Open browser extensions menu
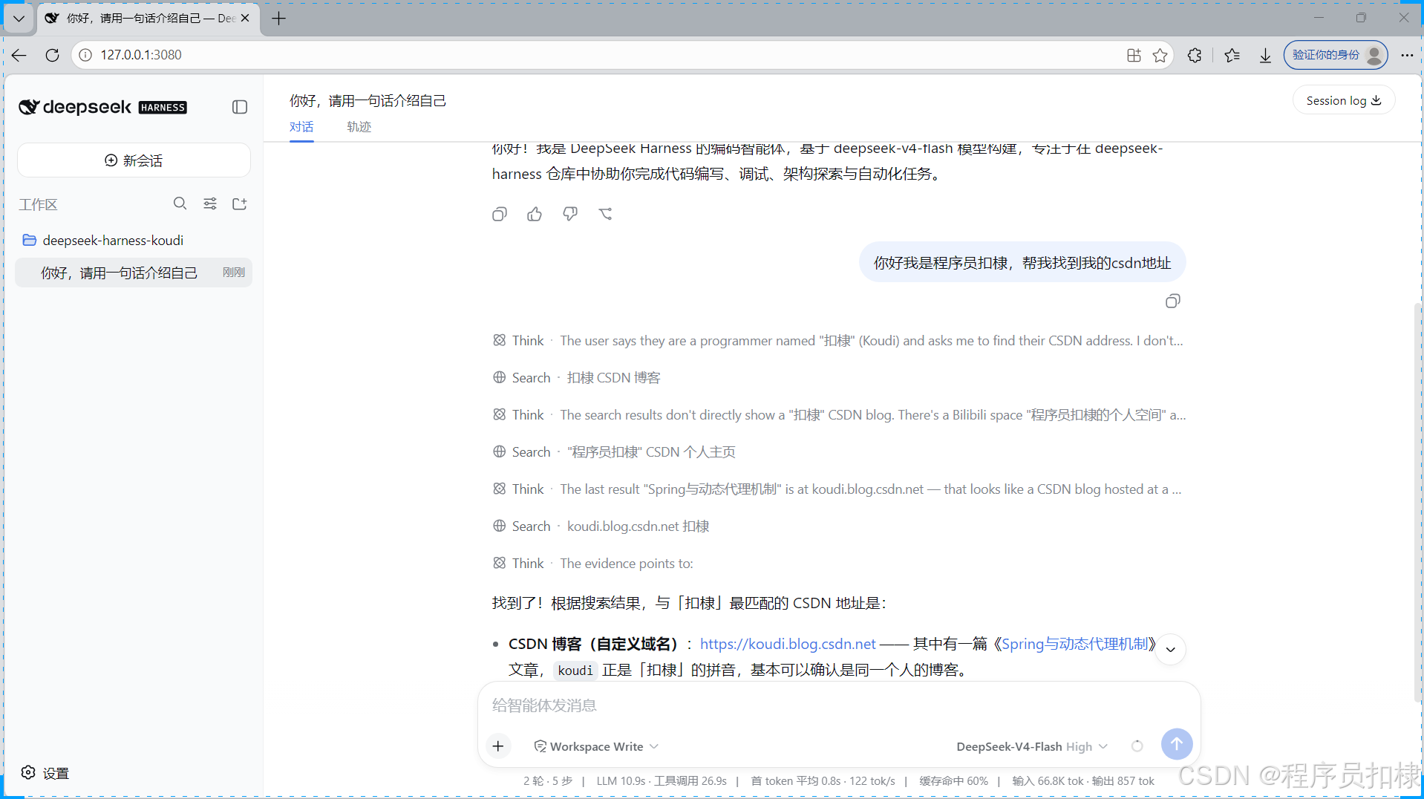The image size is (1424, 799). coord(1195,55)
